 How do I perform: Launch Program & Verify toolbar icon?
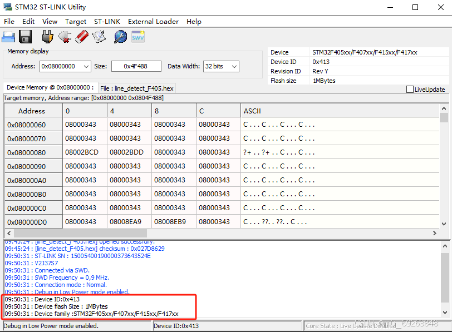tap(99, 37)
